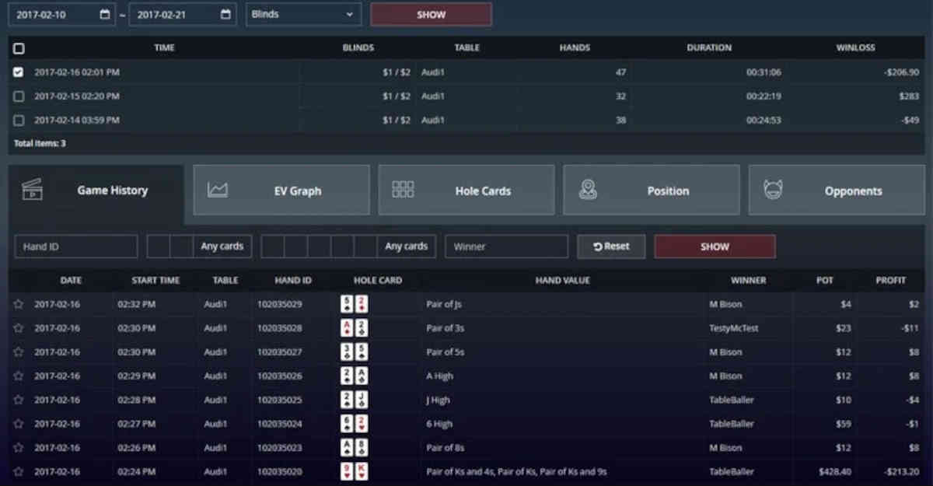Screen dimensions: 933x486
Task: Click session winloss value $283
Action: [909, 96]
